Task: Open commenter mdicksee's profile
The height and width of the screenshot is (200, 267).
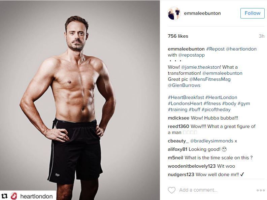Action: [x=178, y=118]
